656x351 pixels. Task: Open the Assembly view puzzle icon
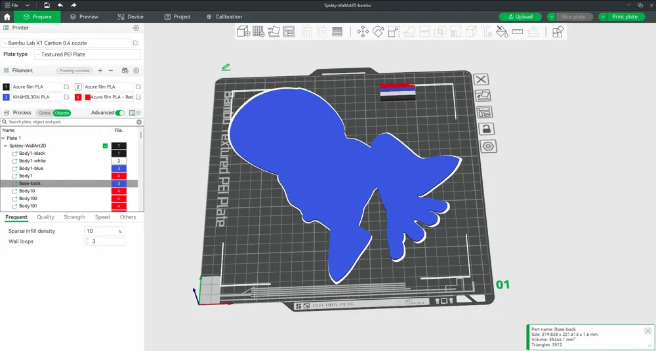pyautogui.click(x=558, y=31)
